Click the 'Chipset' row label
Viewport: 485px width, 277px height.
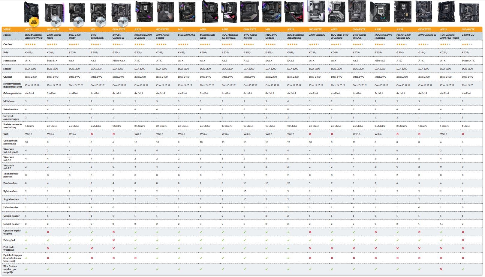click(x=8, y=77)
